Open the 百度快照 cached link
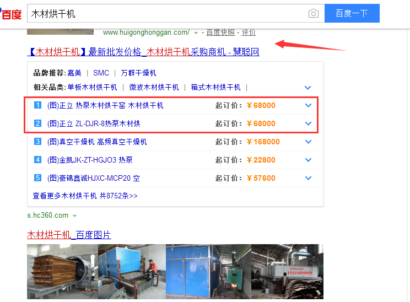Viewport: 410px width, 302px height. click(220, 33)
